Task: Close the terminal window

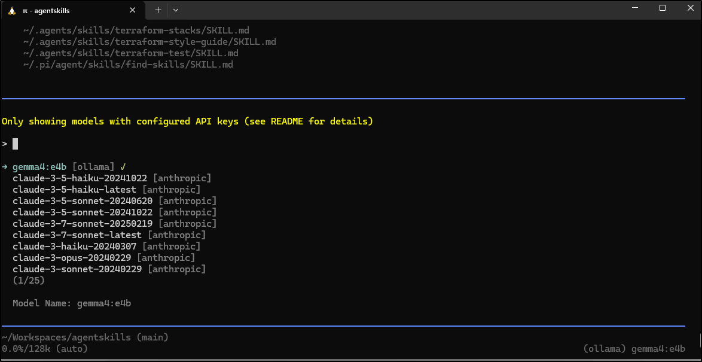Action: click(x=688, y=8)
